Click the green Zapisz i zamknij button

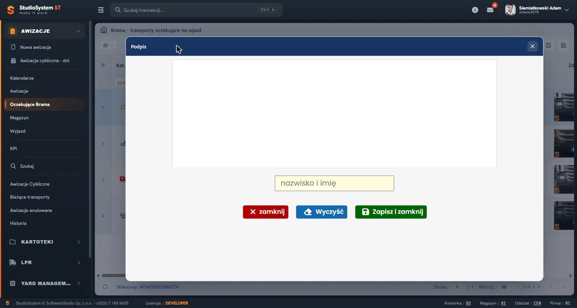(x=391, y=212)
